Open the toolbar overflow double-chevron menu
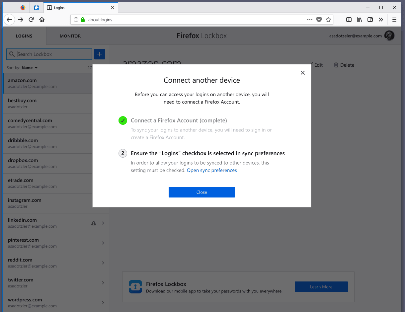Viewport: 405px width, 312px height. [x=381, y=20]
